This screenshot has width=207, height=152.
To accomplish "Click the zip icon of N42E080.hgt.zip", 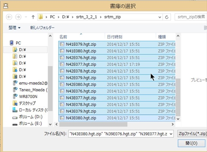I will pos(62,84).
